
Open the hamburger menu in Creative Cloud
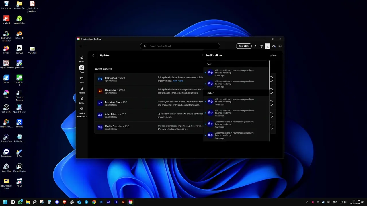(x=81, y=46)
